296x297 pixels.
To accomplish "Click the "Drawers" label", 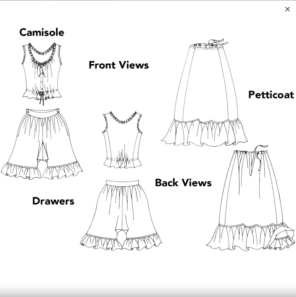I will pos(53,201).
